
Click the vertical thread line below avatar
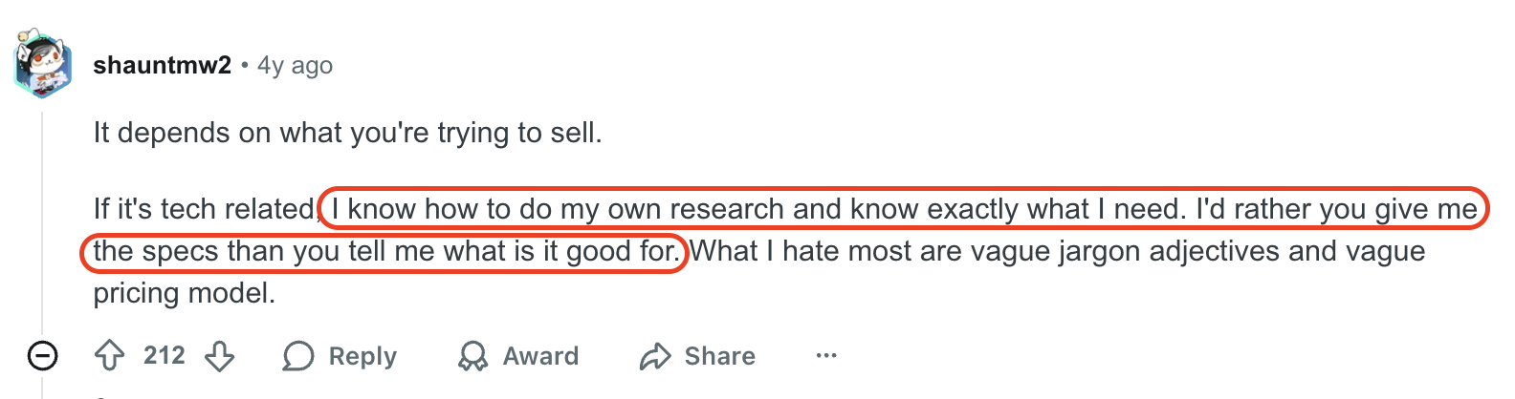43,220
